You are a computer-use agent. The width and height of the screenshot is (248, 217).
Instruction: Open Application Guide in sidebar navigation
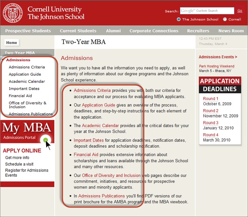tap(25, 74)
